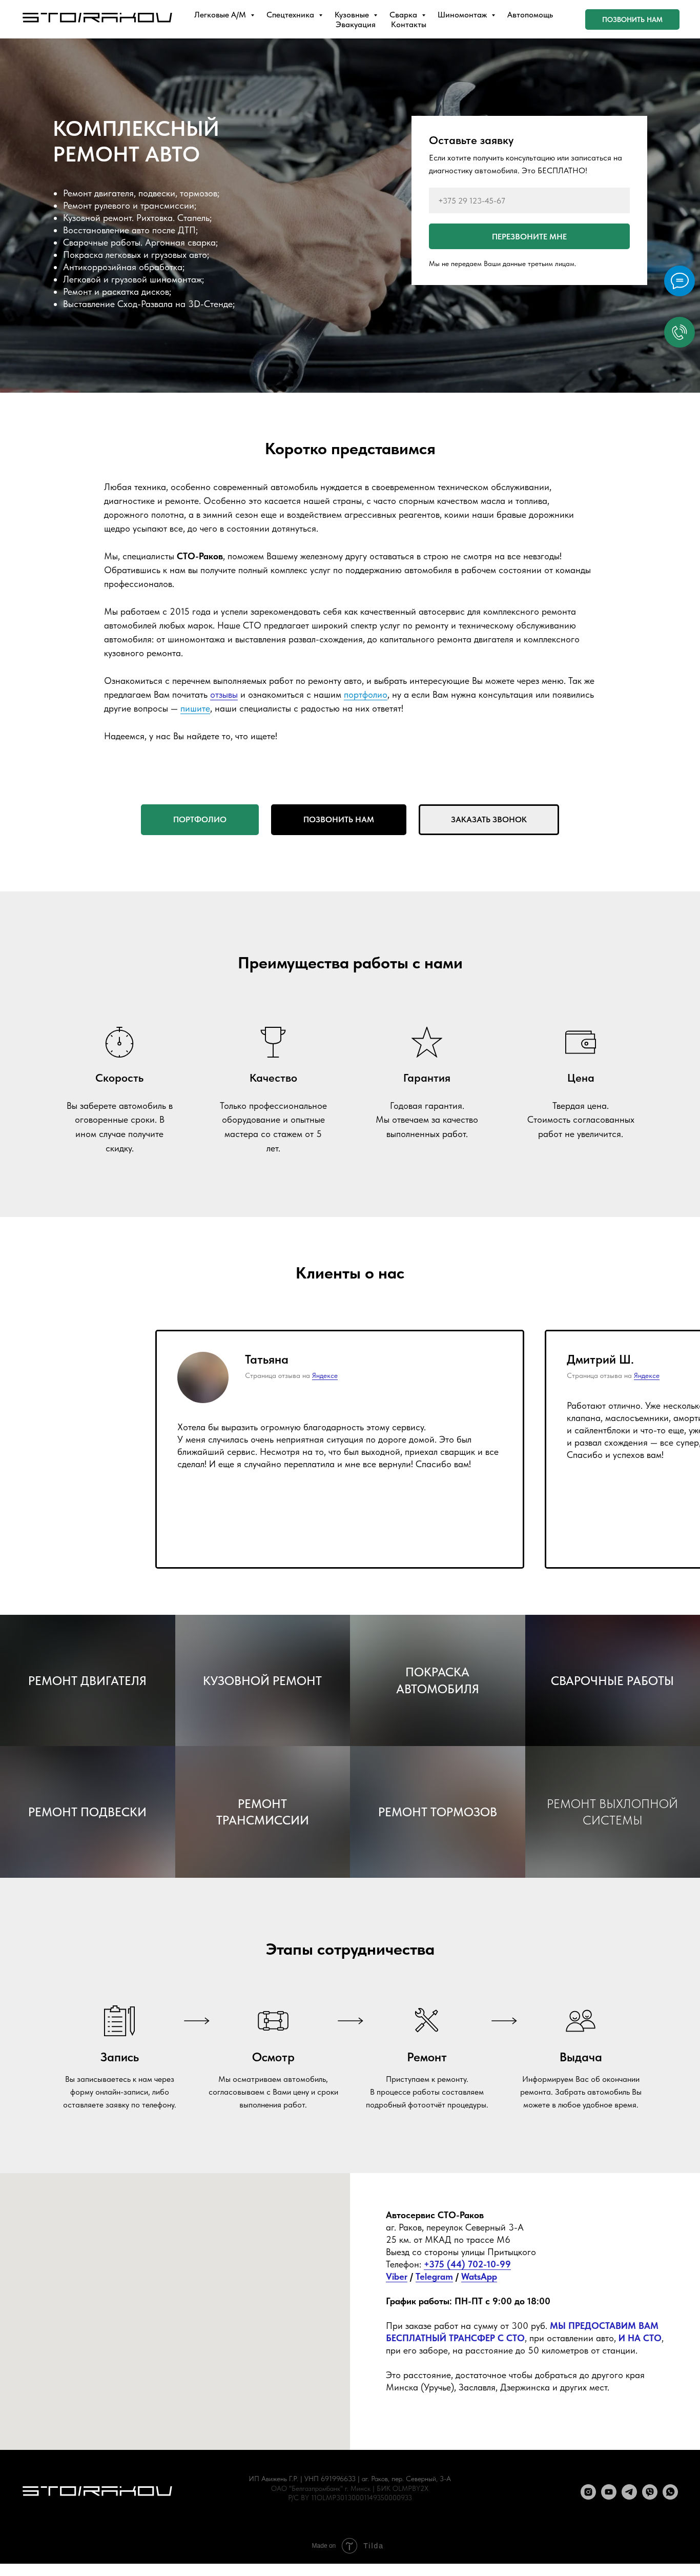Open the ПОКРАСКА АВТОМОБИЛЯ tile
This screenshot has width=700, height=2576.
437,1680
